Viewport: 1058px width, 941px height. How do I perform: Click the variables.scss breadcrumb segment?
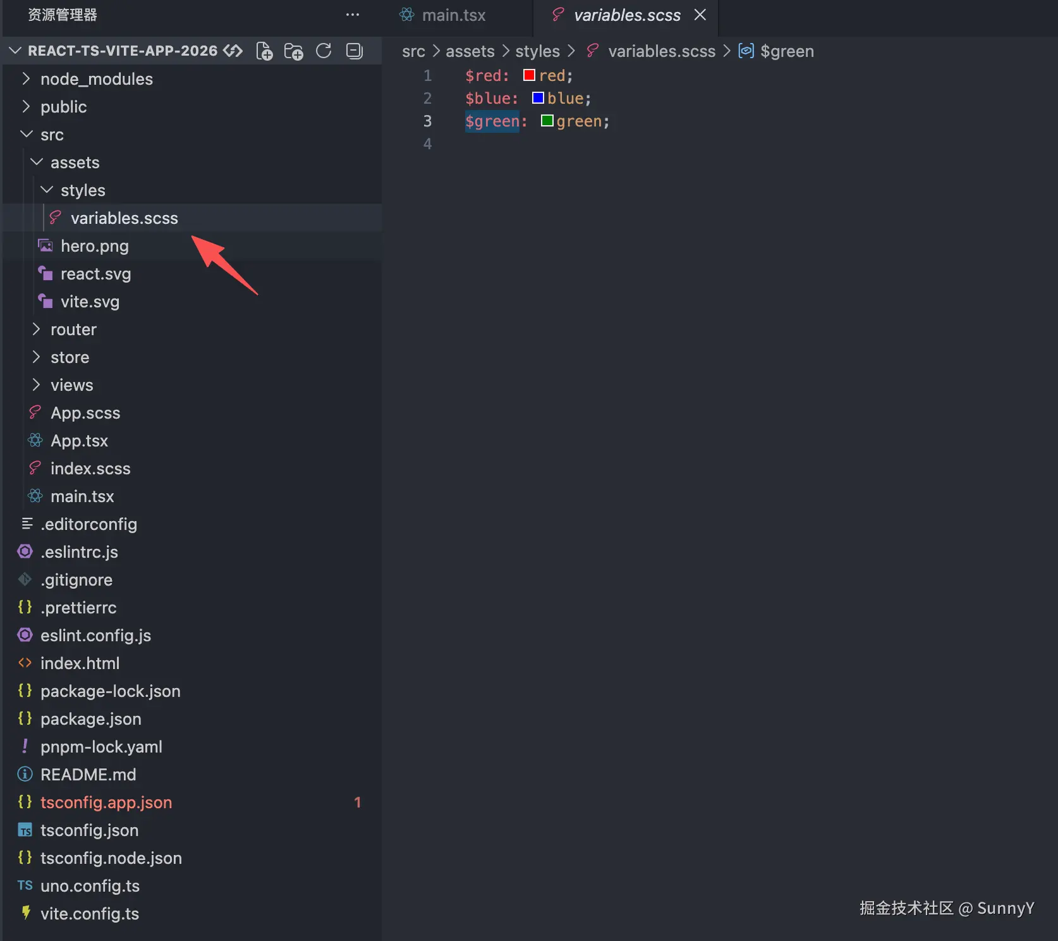pos(661,51)
